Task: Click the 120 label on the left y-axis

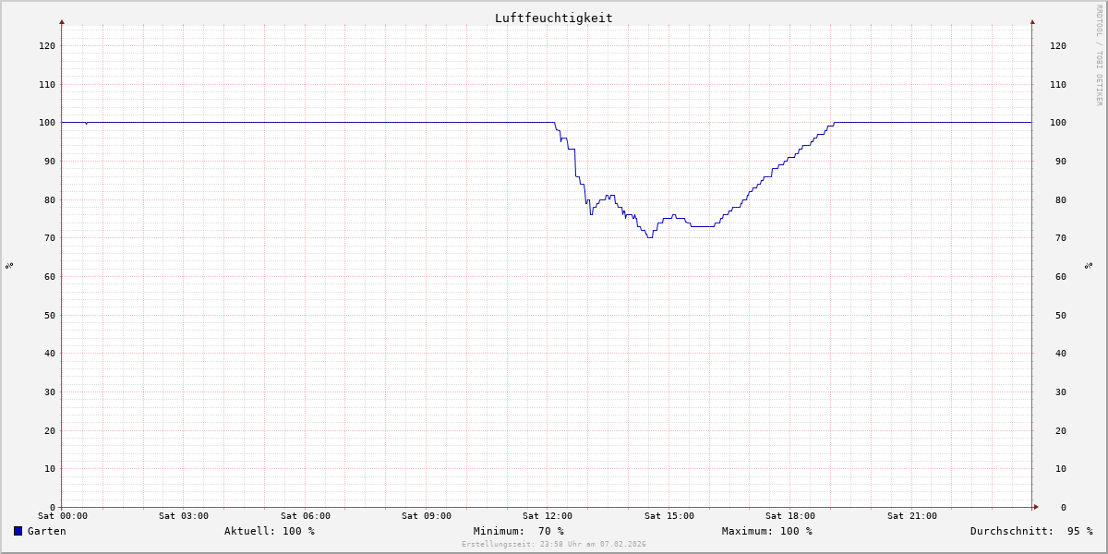Action: pyautogui.click(x=46, y=45)
